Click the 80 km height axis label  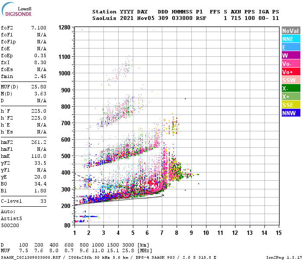(68, 225)
